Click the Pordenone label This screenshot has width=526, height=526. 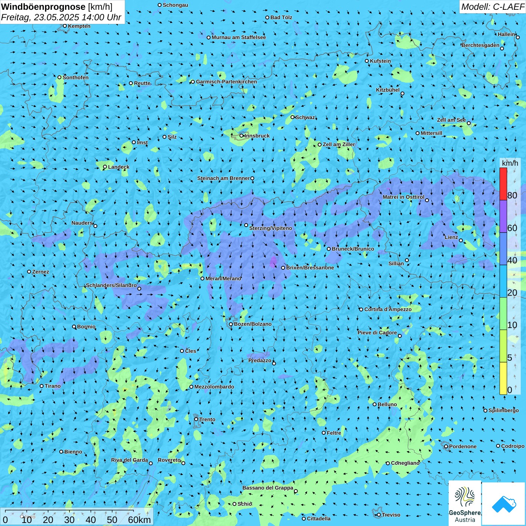pos(463,446)
